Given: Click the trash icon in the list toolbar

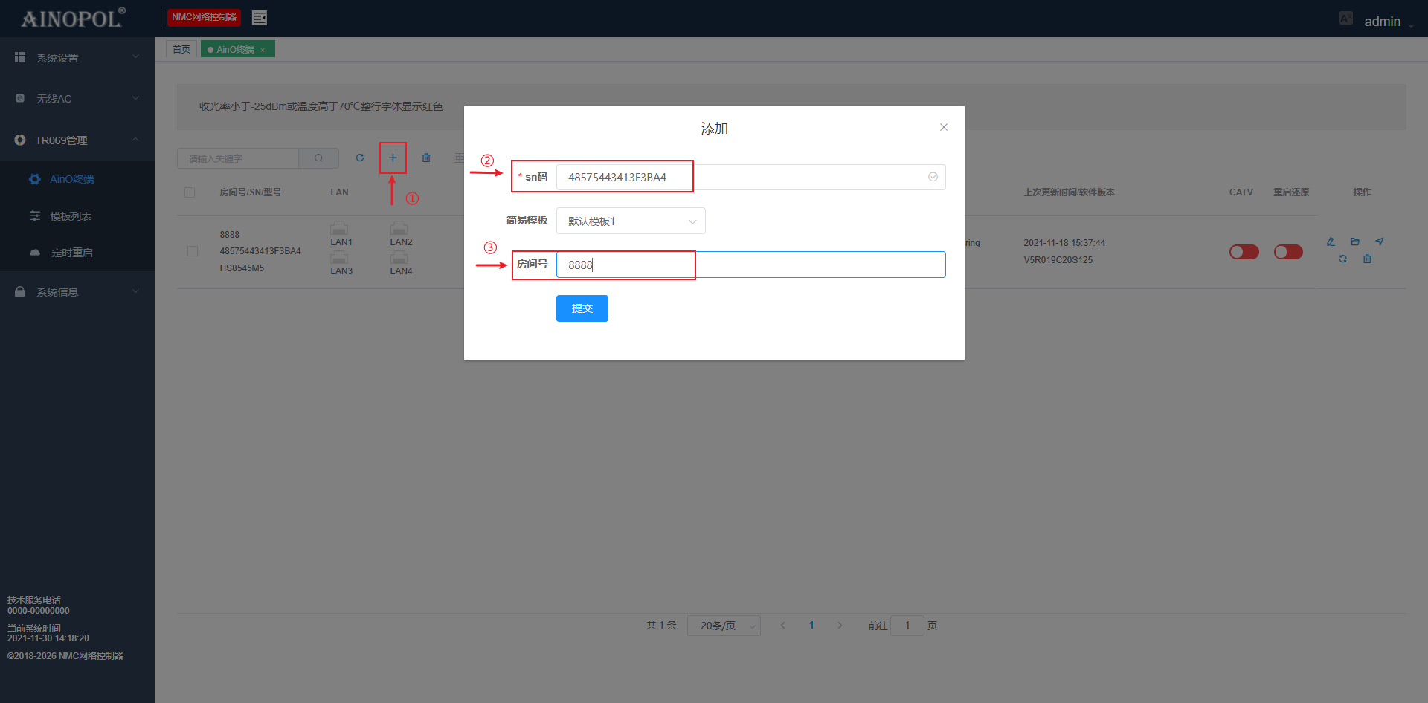Looking at the screenshot, I should pyautogui.click(x=426, y=158).
